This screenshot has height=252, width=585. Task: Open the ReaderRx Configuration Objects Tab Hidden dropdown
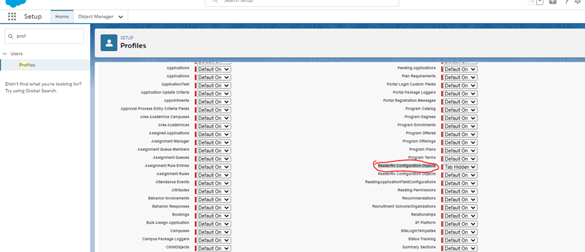tap(460, 167)
